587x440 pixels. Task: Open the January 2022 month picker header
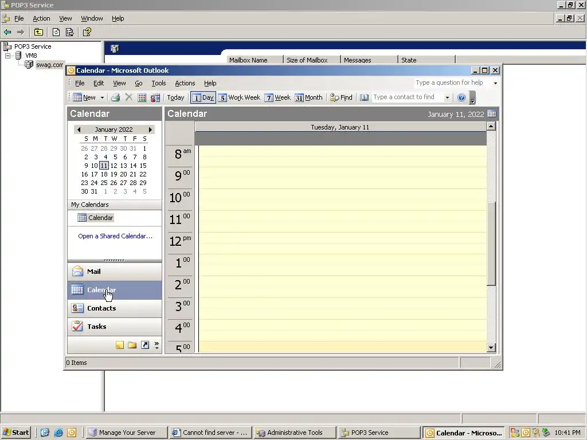coord(114,129)
